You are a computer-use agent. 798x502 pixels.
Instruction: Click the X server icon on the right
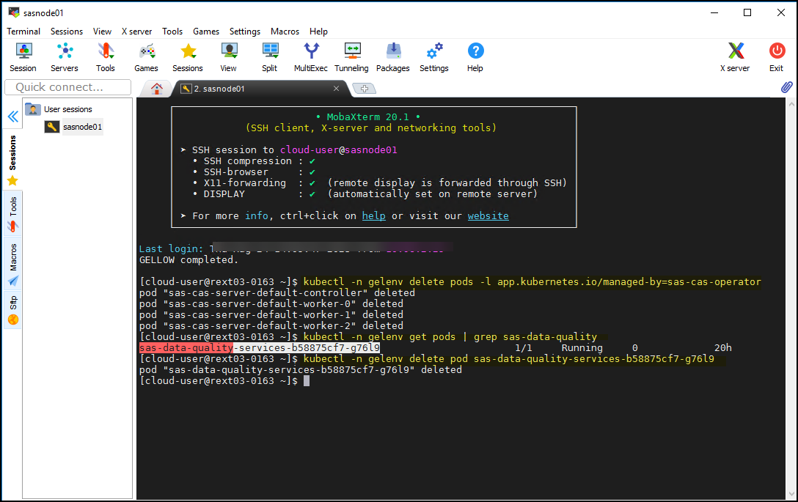click(736, 53)
